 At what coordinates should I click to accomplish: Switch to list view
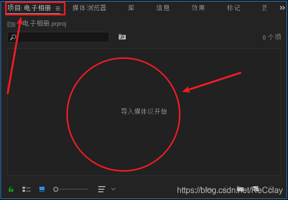pyautogui.click(x=27, y=189)
